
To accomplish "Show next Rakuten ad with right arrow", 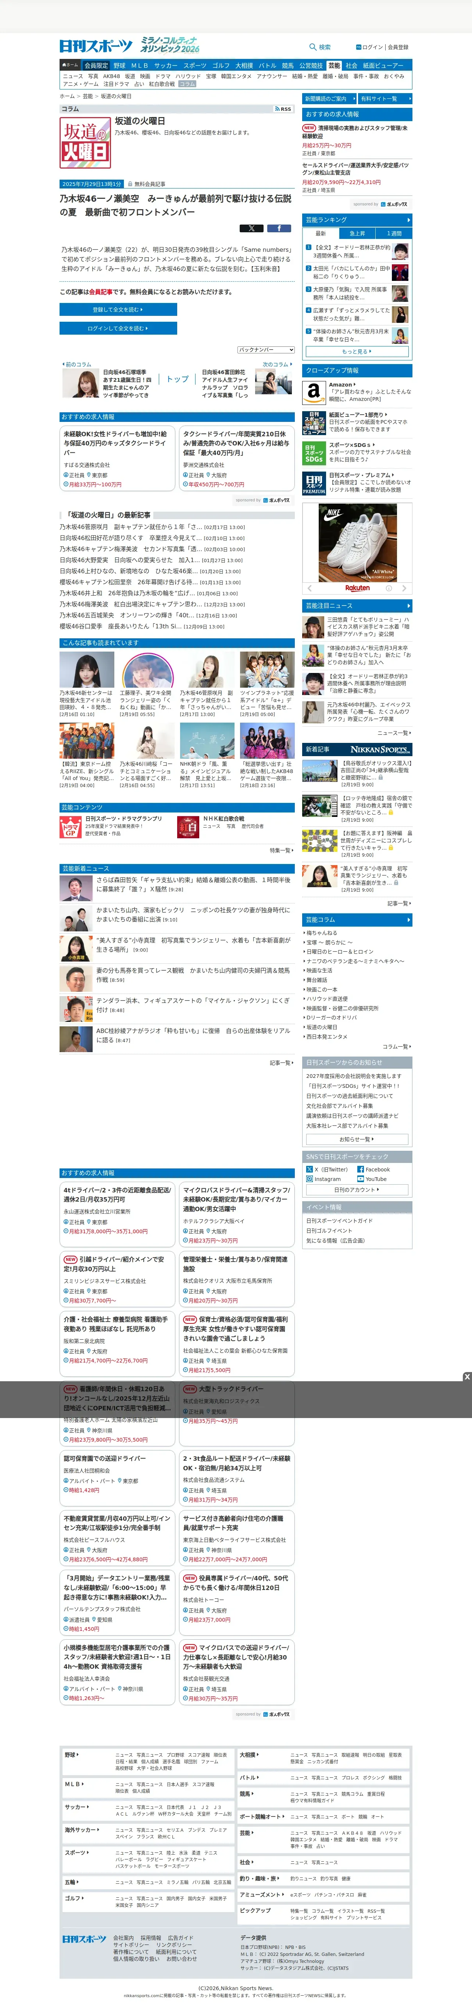I will pyautogui.click(x=405, y=588).
